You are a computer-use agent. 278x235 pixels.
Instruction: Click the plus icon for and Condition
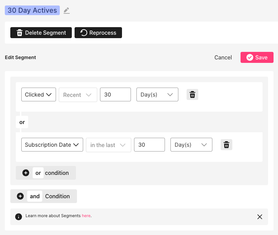pyautogui.click(x=20, y=197)
